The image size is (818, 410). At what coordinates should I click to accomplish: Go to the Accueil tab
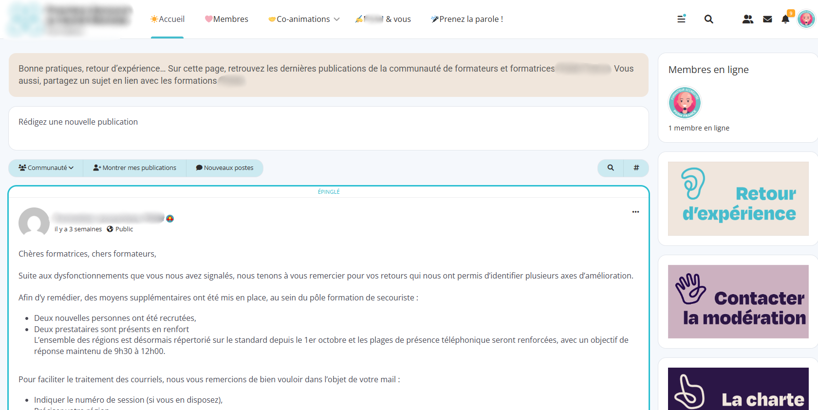[x=167, y=19]
